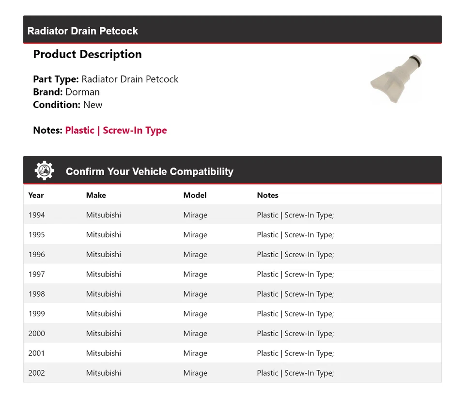Click the notes cell in the 2001 row
Viewport: 465px width, 398px height.
[x=295, y=353]
